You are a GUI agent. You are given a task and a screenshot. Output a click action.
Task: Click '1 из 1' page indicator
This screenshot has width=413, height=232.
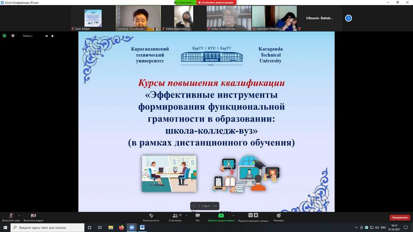(x=206, y=206)
